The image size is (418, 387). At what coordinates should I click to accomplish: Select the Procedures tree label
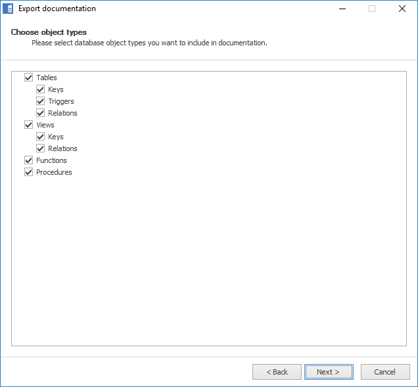54,172
